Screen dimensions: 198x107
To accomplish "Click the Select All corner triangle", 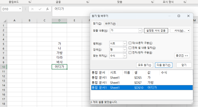I will pos(5,21).
